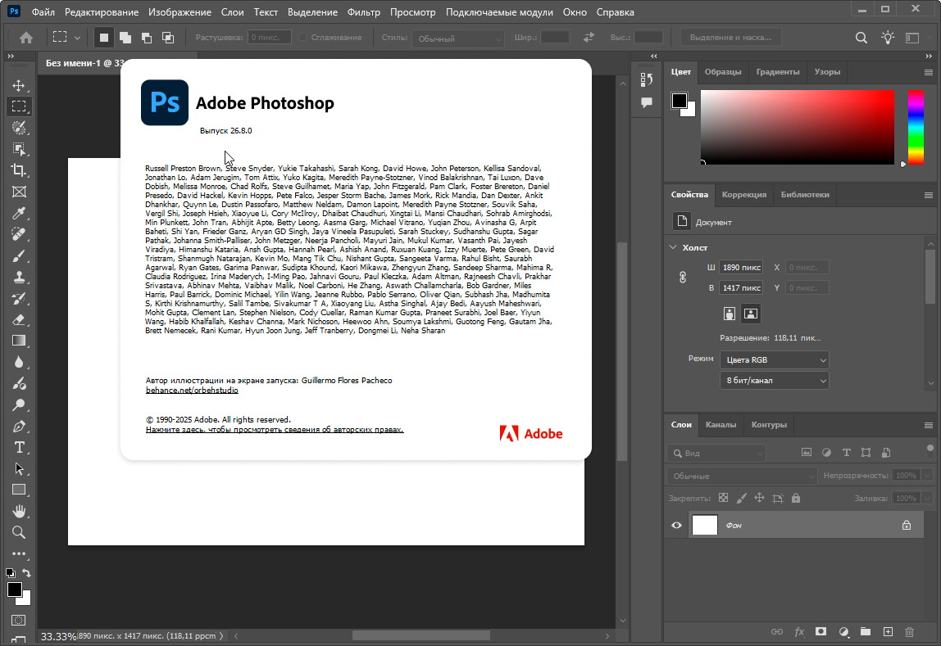
Task: Pick a color in the color field
Action: 797,127
